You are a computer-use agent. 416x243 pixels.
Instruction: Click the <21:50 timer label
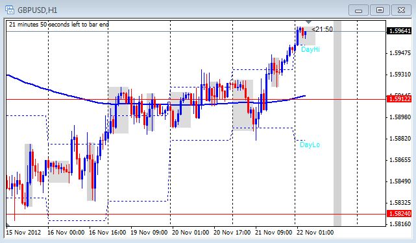pyautogui.click(x=322, y=29)
